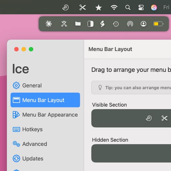Open the Advanced settings pane
The width and height of the screenshot is (171, 171).
pyautogui.click(x=34, y=144)
